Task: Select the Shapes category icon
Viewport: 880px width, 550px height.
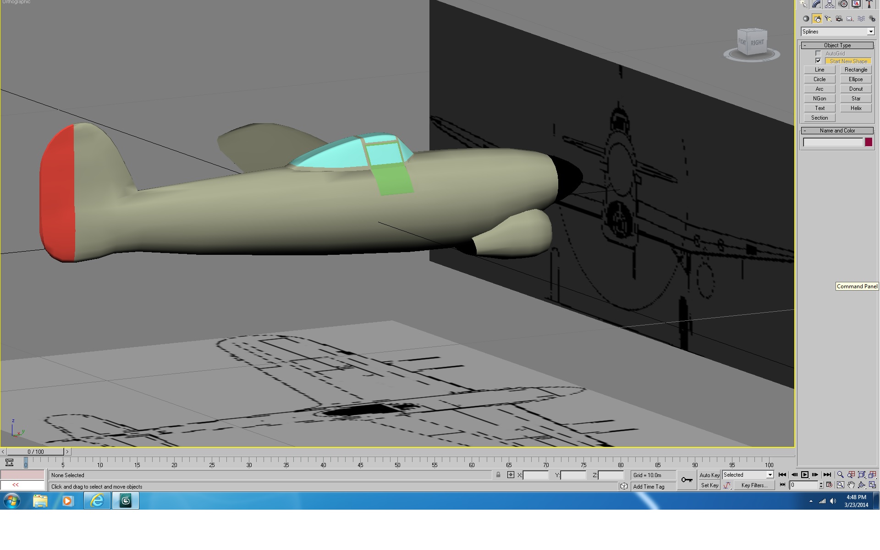Action: click(817, 19)
